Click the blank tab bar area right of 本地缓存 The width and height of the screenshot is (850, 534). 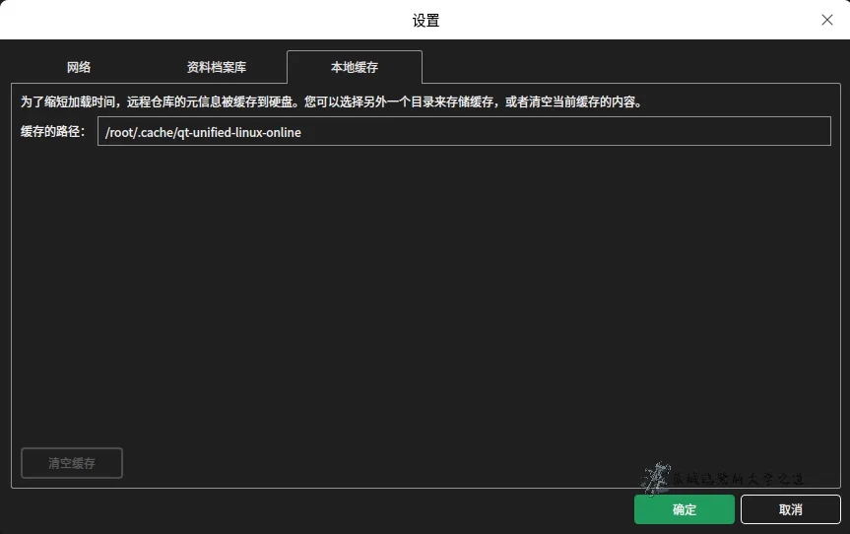tap(630, 68)
